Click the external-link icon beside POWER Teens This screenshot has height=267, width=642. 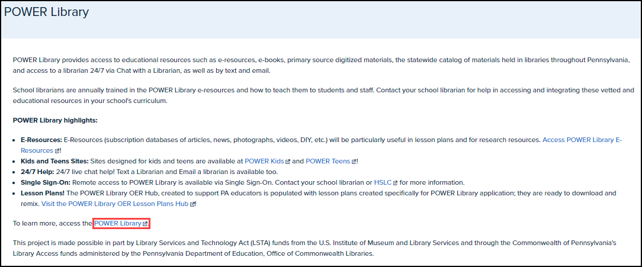pyautogui.click(x=354, y=162)
